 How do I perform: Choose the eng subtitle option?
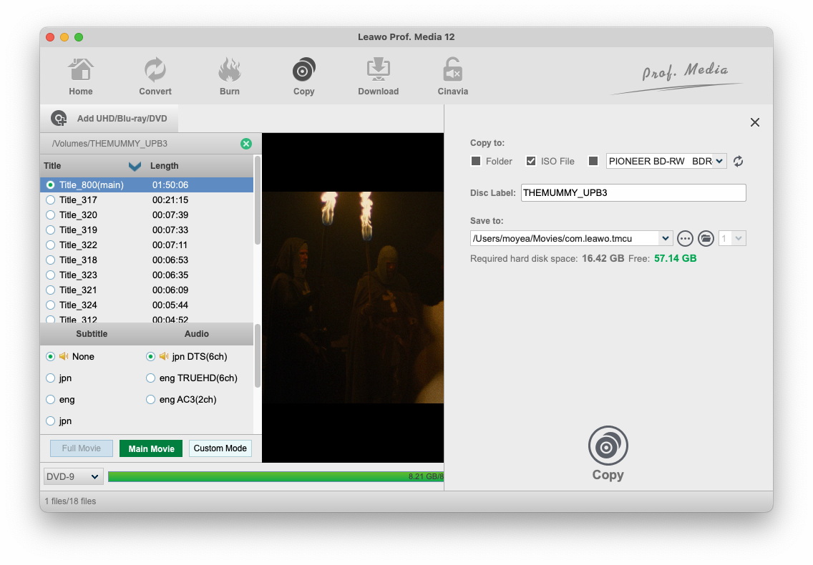pyautogui.click(x=50, y=400)
